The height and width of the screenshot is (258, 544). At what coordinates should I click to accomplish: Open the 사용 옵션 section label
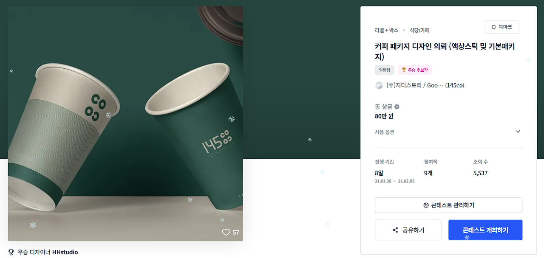(385, 132)
